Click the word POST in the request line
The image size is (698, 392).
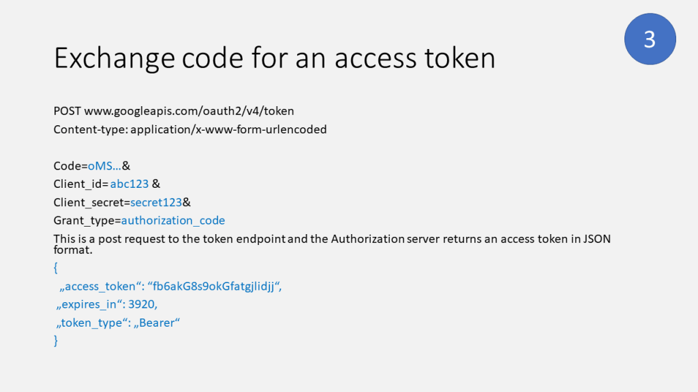[67, 110]
